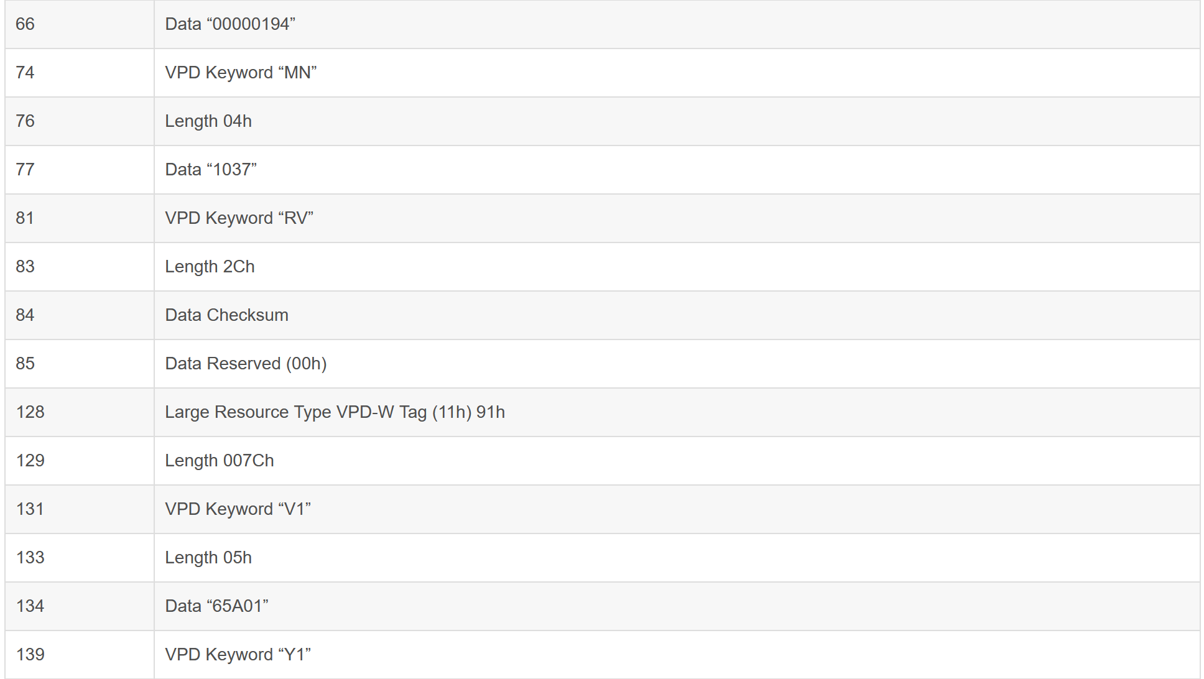Click the Data "65A01" cell
The image size is (1204, 679).
click(x=216, y=606)
